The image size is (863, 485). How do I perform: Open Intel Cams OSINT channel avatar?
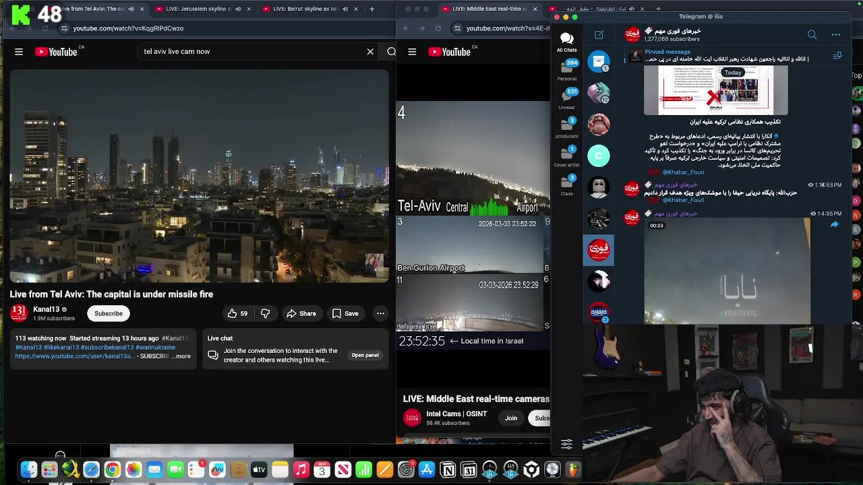tap(412, 418)
